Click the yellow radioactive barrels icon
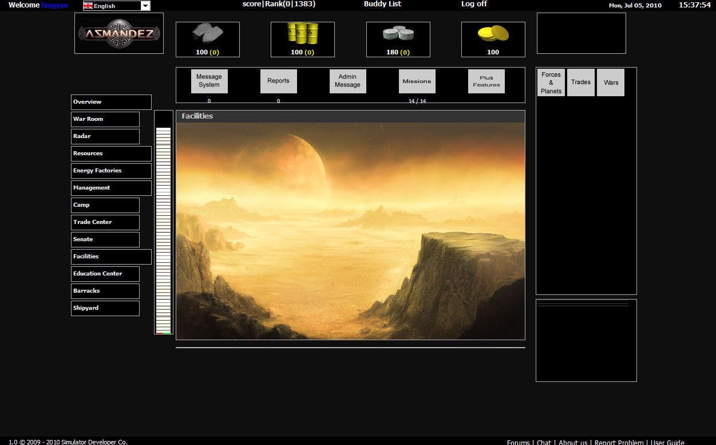Screen dimensions: 716x445 coord(302,34)
